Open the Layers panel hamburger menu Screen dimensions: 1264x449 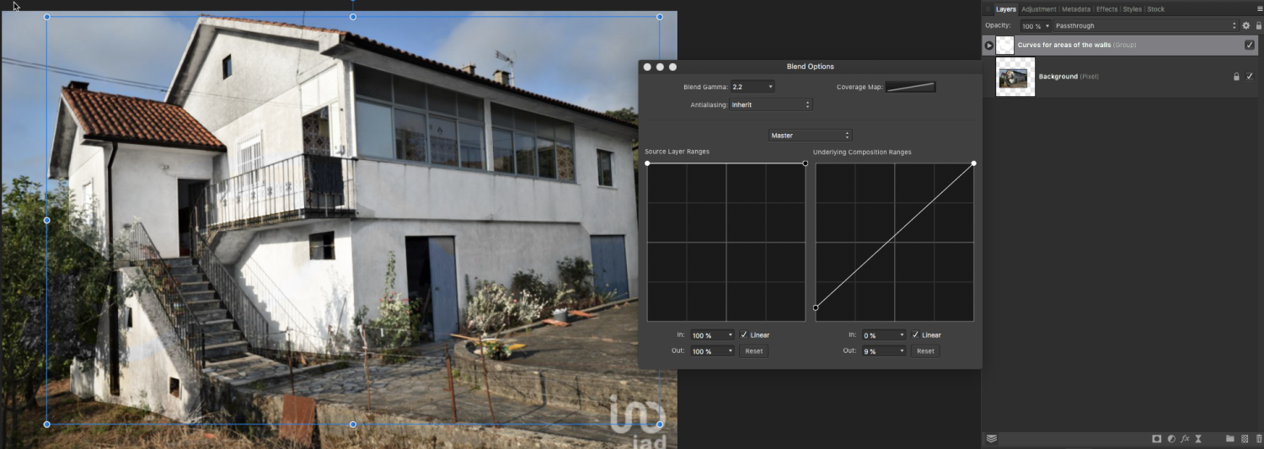tap(1260, 8)
